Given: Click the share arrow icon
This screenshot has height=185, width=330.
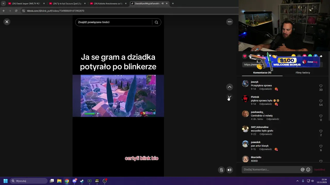Looking at the screenshot, I should point(321,56).
